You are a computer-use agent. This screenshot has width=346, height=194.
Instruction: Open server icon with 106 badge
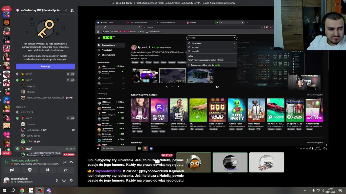pyautogui.click(x=6, y=31)
